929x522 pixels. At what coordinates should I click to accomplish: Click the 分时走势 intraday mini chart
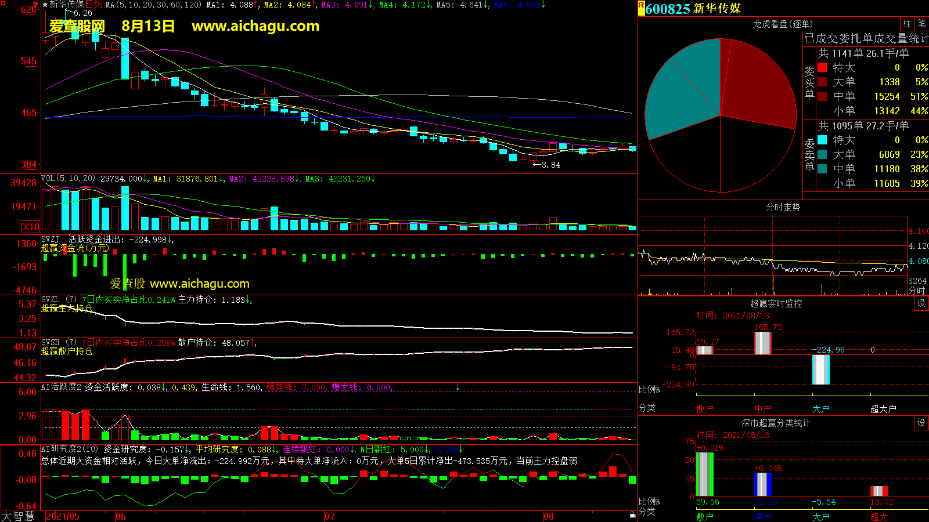pyautogui.click(x=772, y=255)
